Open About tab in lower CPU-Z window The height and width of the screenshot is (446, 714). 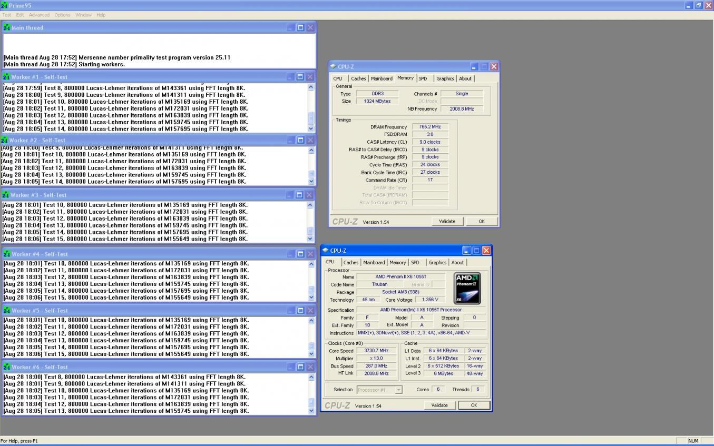(457, 262)
